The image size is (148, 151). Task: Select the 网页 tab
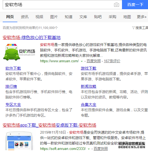10,17
